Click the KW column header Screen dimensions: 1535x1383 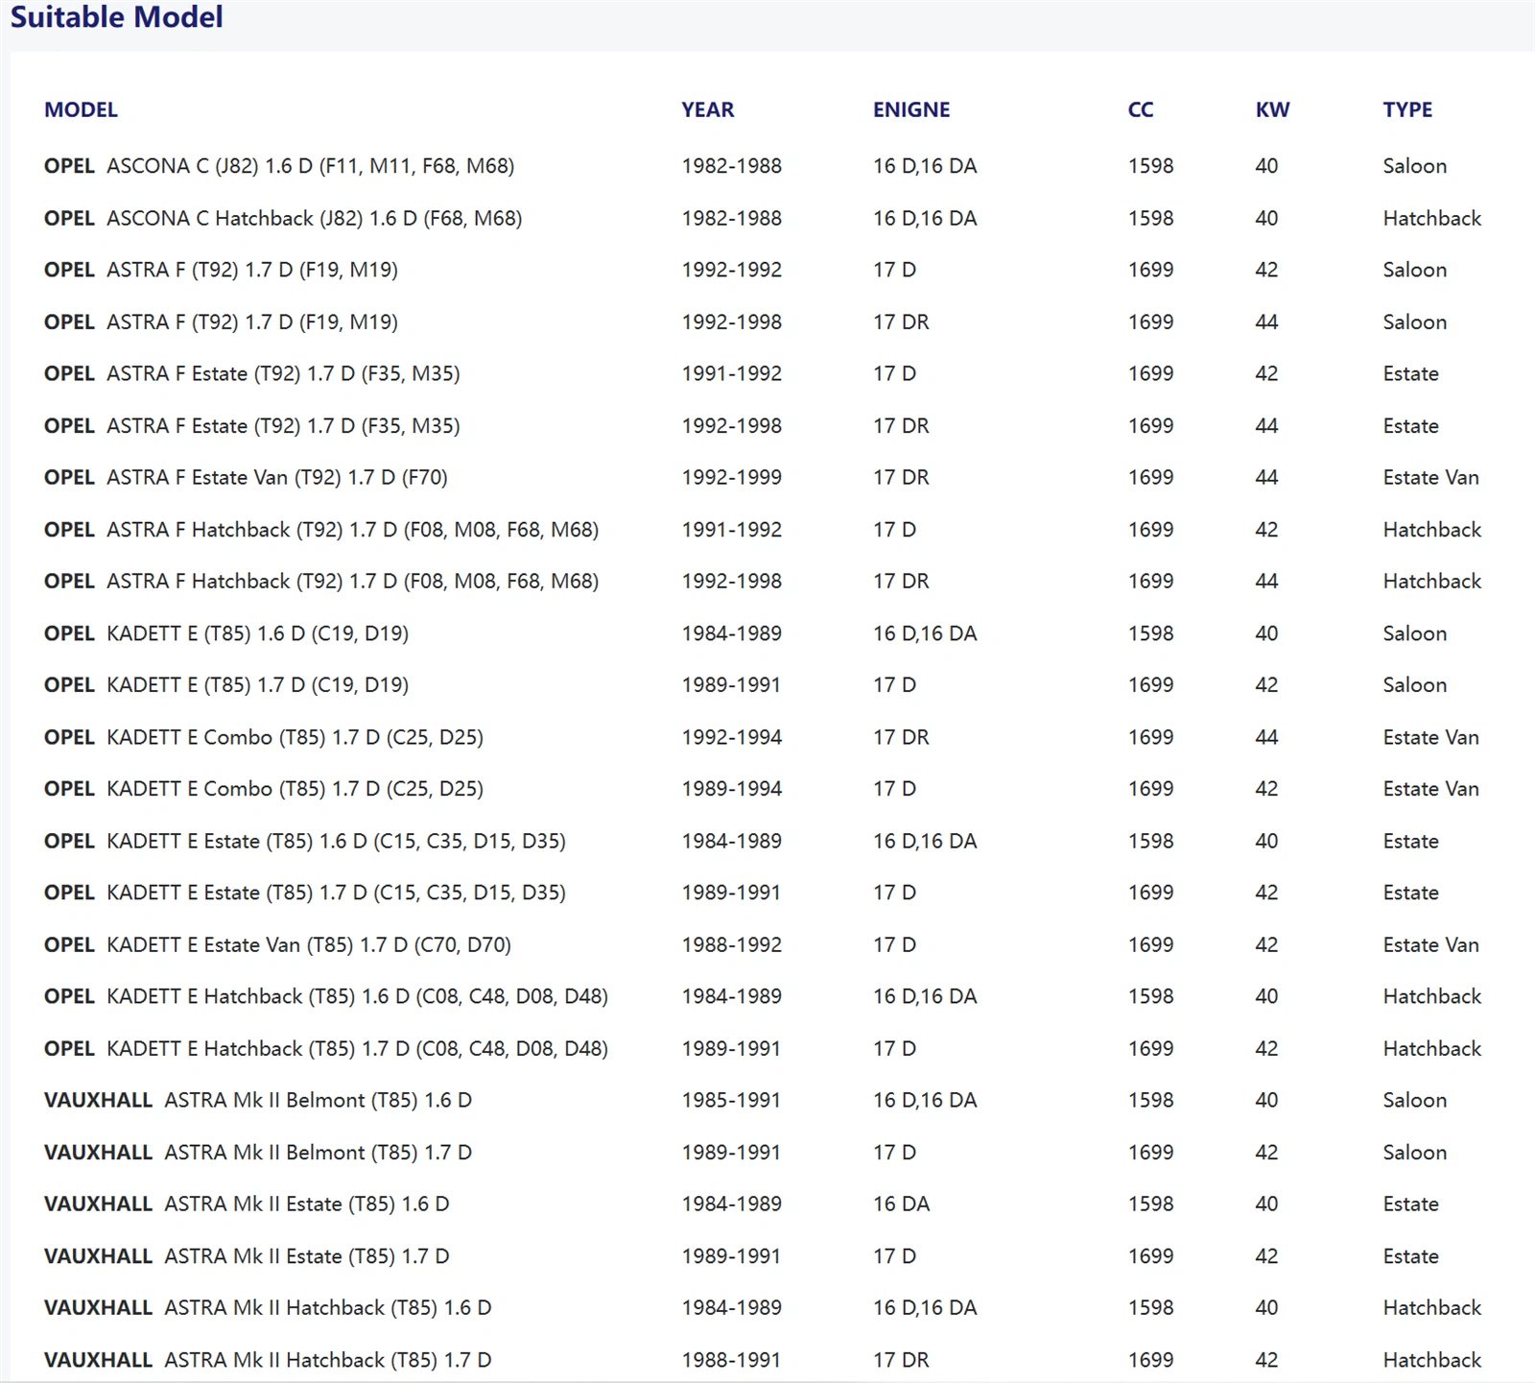1272,110
